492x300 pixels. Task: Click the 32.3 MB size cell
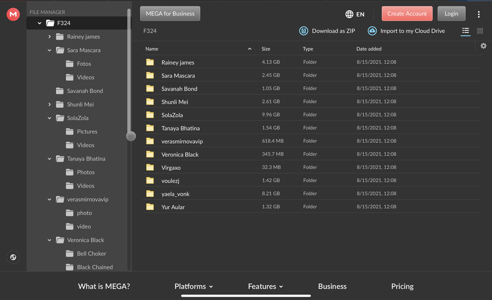(271, 167)
